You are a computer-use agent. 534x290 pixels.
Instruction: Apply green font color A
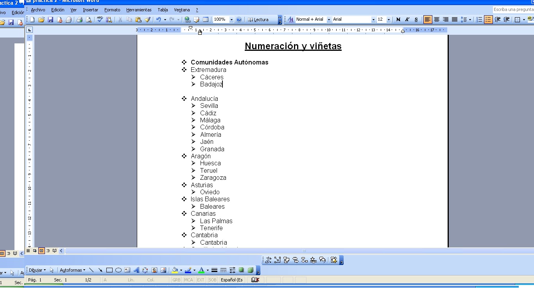[201, 270]
